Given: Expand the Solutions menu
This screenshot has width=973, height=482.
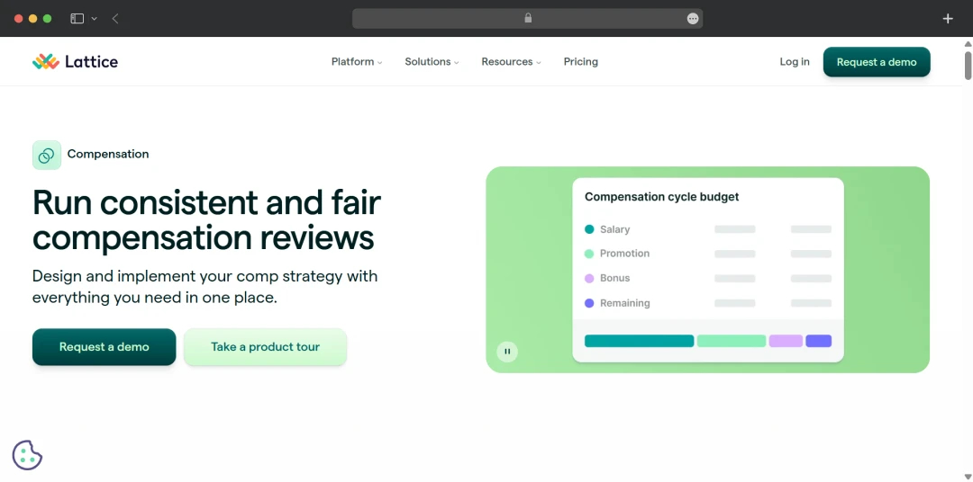Looking at the screenshot, I should 432,61.
